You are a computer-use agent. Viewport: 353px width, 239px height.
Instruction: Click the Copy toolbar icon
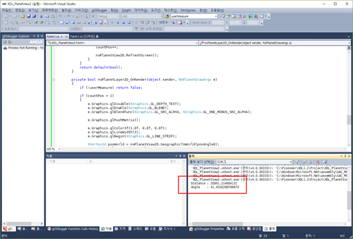(x=47, y=16)
